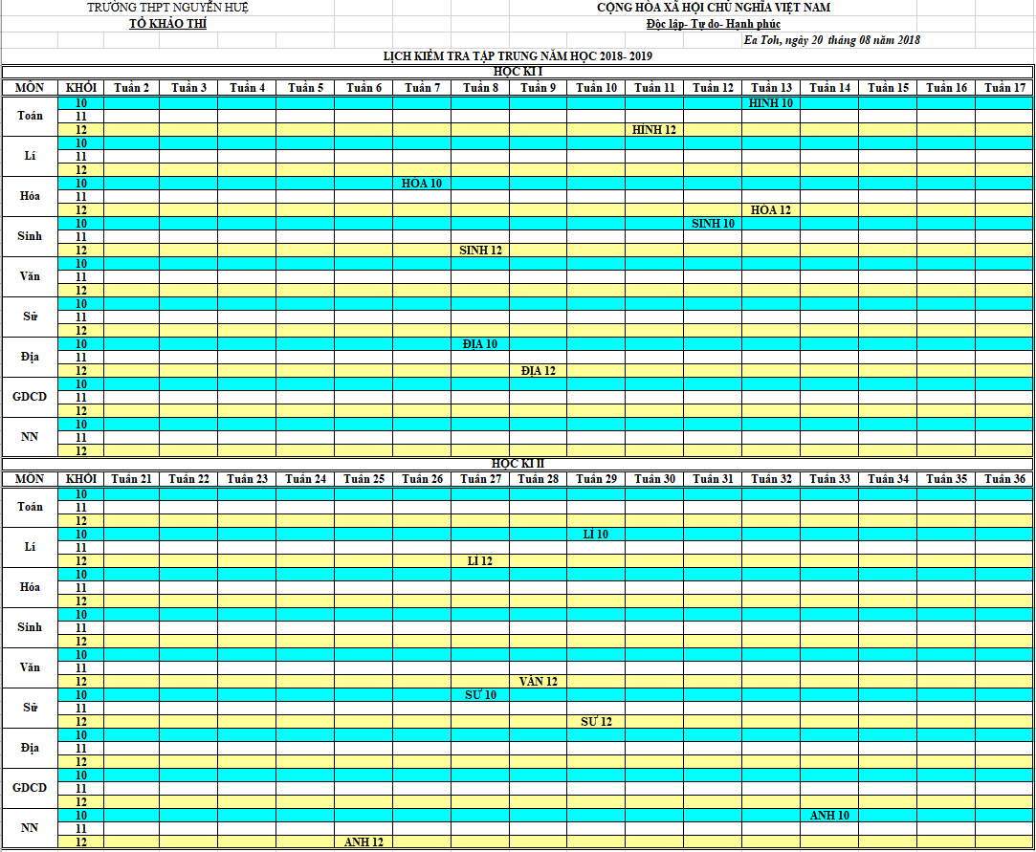Select the 'Tuần 2' column header
Screen dimensions: 1036x852
pyautogui.click(x=131, y=88)
